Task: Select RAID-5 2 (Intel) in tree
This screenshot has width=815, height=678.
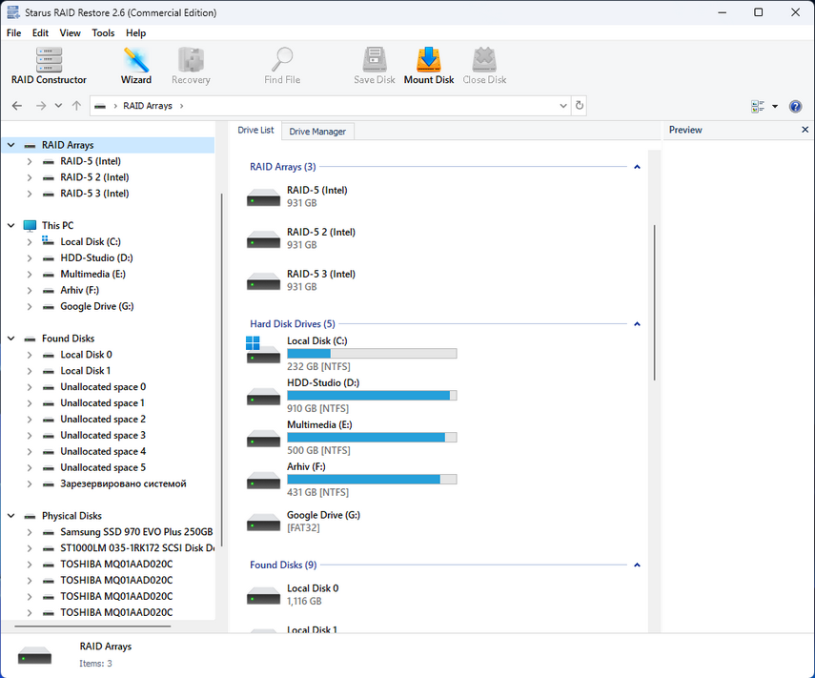Action: 94,177
